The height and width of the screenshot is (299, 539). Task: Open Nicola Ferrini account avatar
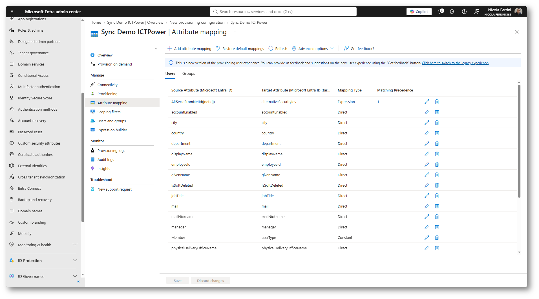pyautogui.click(x=518, y=12)
